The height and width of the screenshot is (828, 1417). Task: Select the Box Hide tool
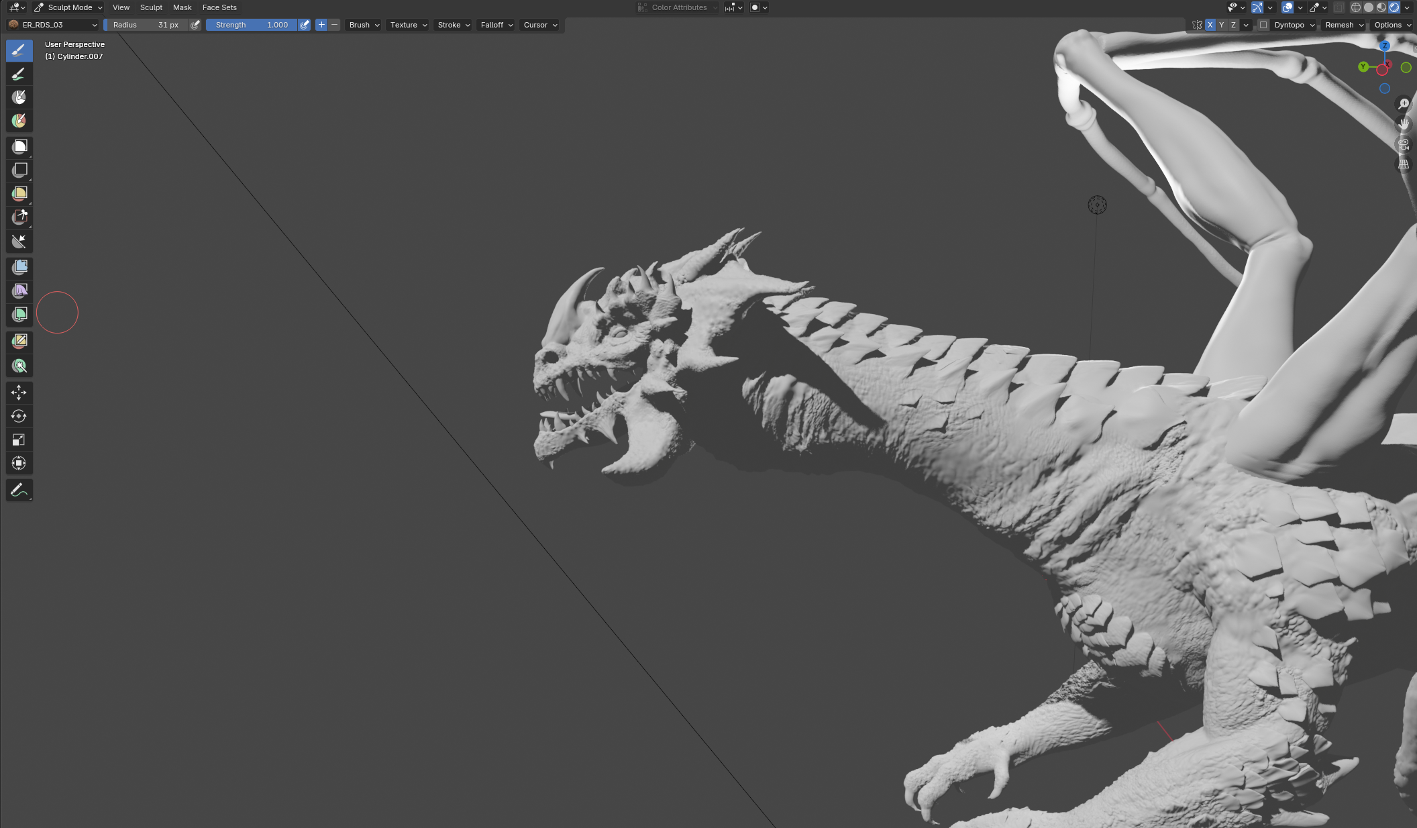19,170
